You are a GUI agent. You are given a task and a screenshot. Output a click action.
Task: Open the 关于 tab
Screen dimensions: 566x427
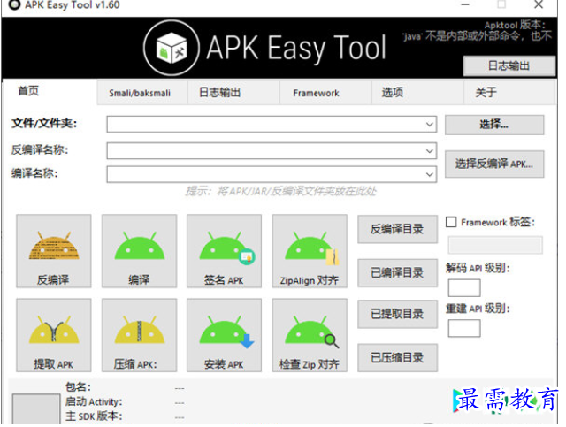[509, 93]
